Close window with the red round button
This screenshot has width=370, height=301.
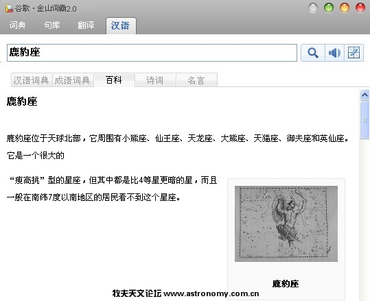pos(360,8)
